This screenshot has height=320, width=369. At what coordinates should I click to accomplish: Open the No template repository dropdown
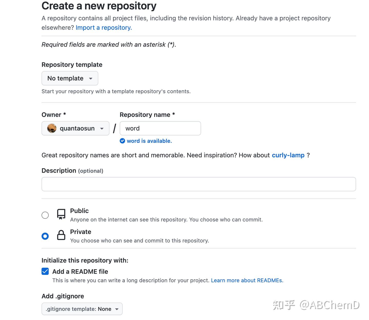coord(70,78)
